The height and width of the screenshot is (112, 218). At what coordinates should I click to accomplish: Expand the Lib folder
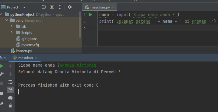[x=12, y=26]
